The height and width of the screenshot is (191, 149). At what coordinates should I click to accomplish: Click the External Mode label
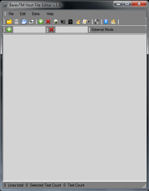103,30
